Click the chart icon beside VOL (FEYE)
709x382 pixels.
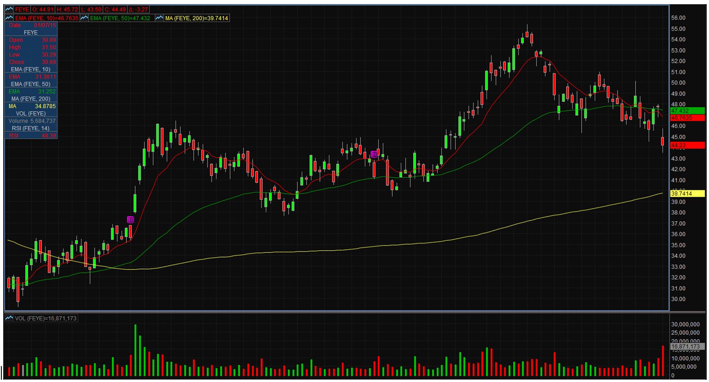click(9, 318)
